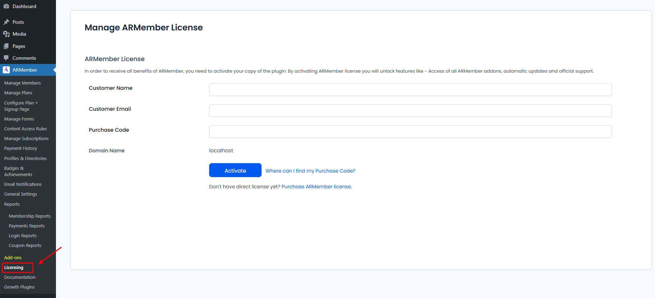View Payment History
Image resolution: width=655 pixels, height=298 pixels.
21,148
